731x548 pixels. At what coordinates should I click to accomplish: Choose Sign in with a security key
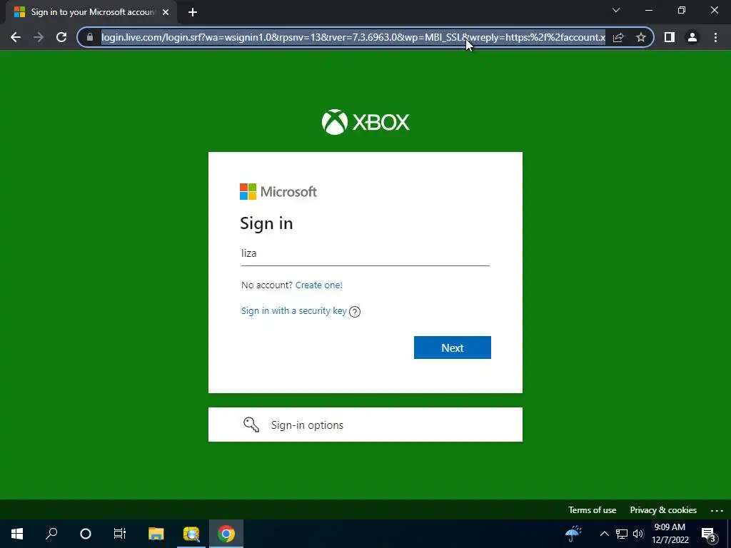[x=293, y=311]
